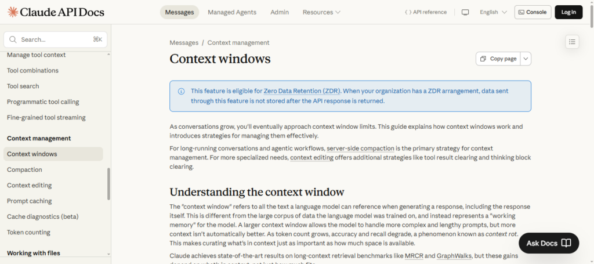Viewport: 594px width, 264px height.
Task: Click the Context management section heading
Action: coord(39,139)
